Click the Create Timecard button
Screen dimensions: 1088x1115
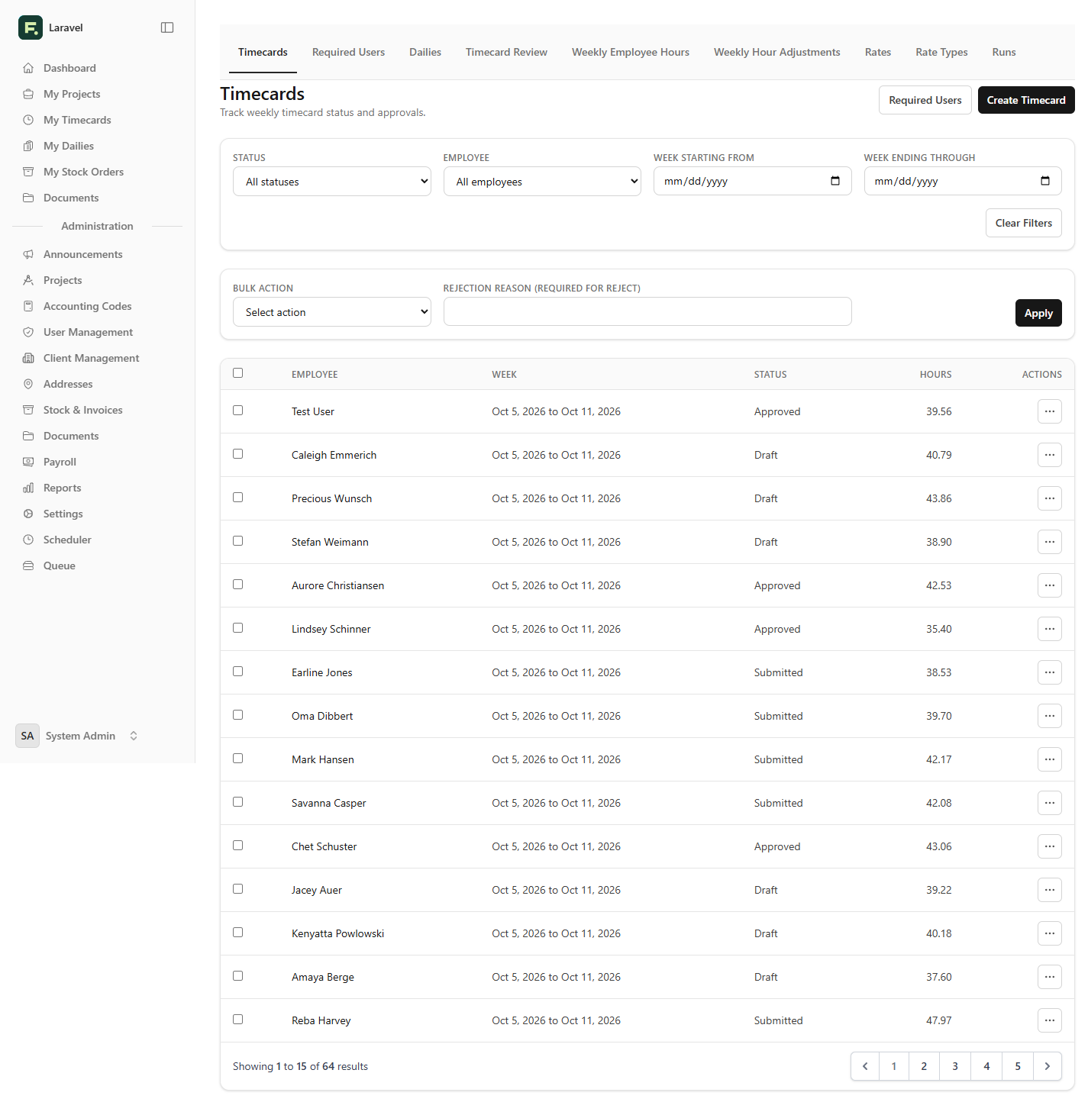tap(1026, 100)
